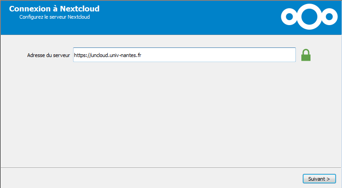Click the Nextcloud logo in the header
342x188 pixels.
point(309,17)
